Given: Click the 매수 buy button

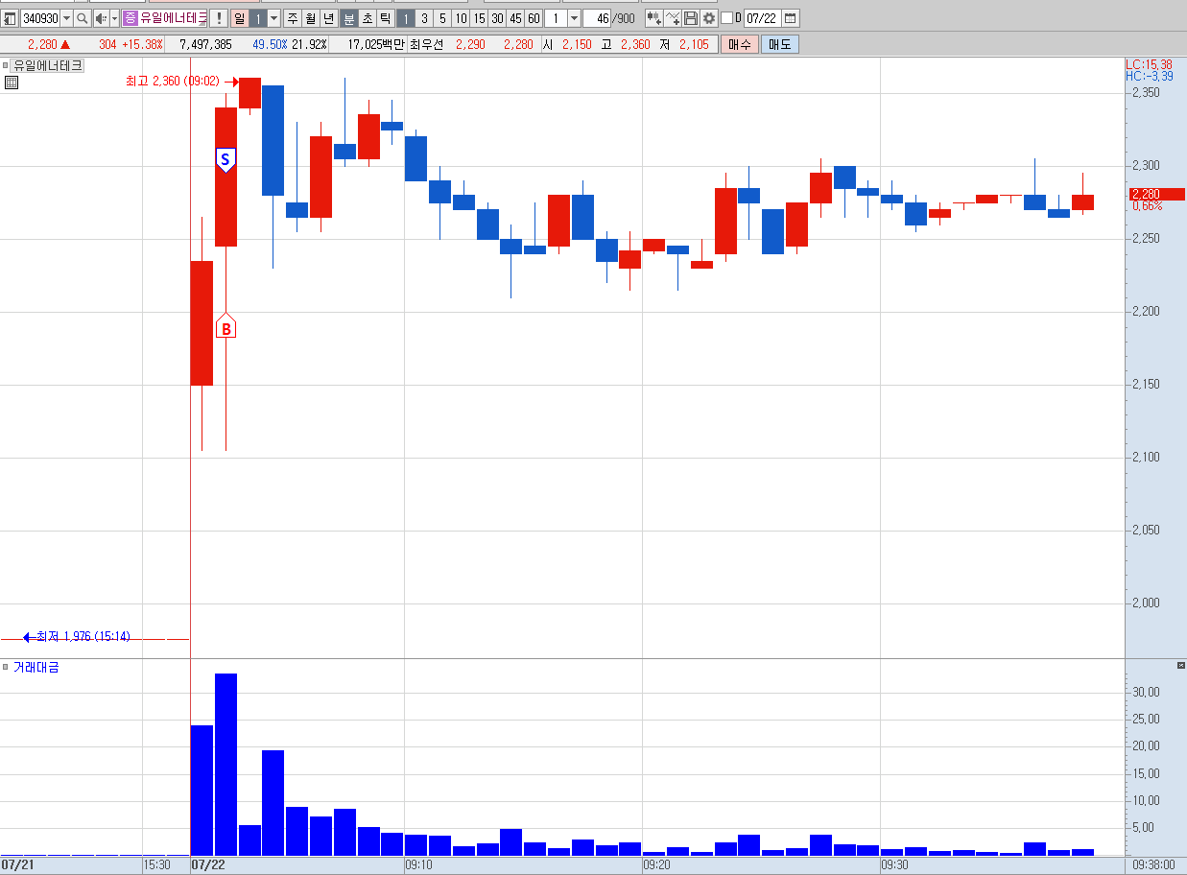Looking at the screenshot, I should 740,44.
